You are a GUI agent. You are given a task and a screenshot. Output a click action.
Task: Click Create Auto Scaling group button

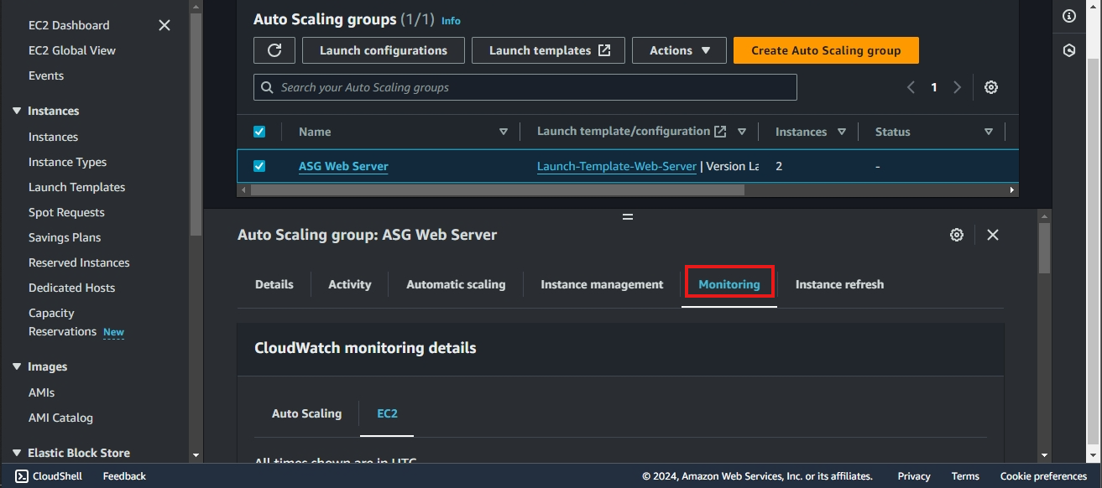(x=826, y=50)
